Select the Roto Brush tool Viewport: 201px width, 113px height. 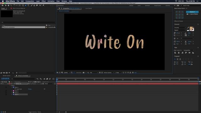[41, 6]
